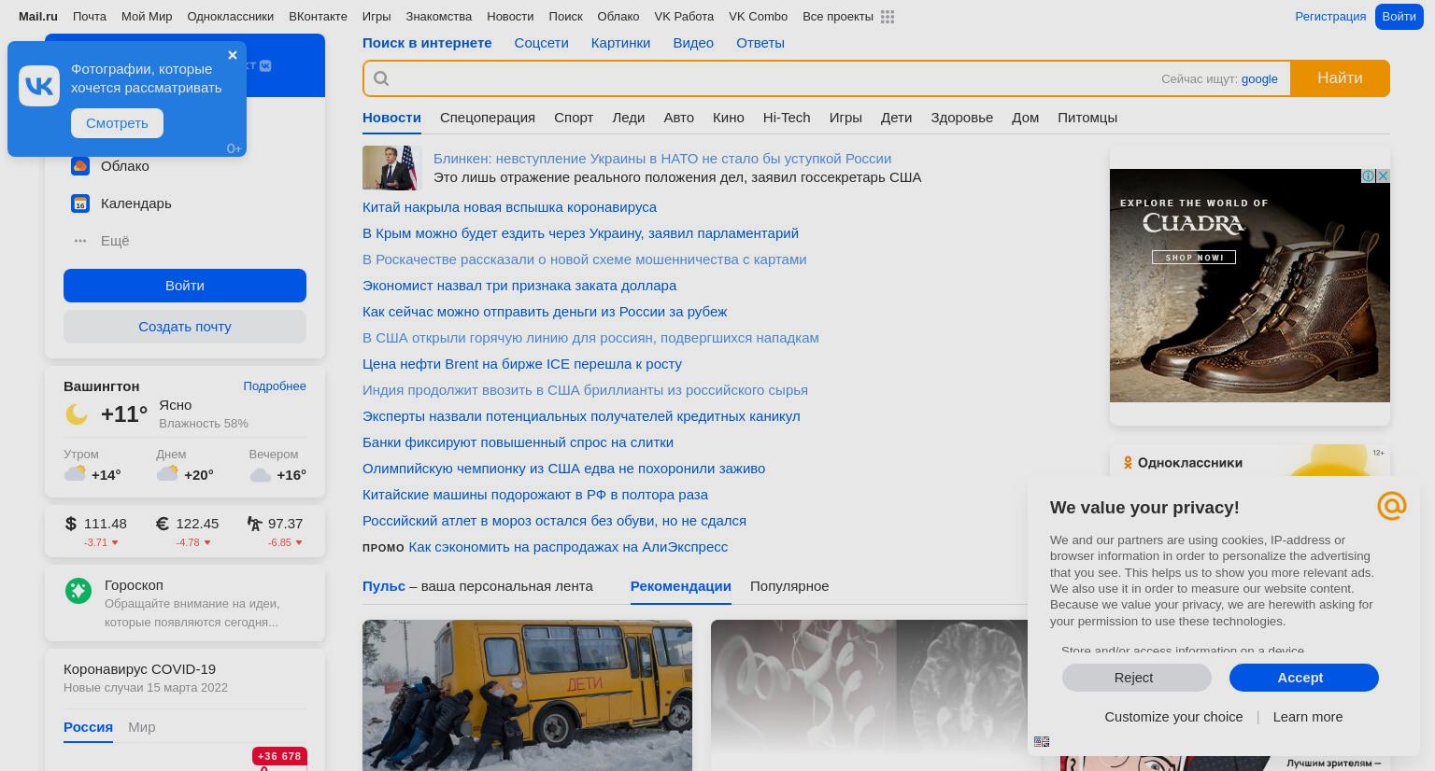Screen dimensions: 1435x771
Task: Accept the privacy cookies
Action: click(1303, 678)
